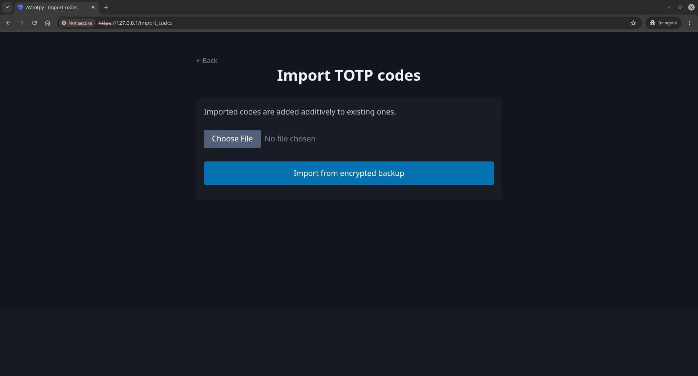Bookmark this page with star icon

[633, 23]
